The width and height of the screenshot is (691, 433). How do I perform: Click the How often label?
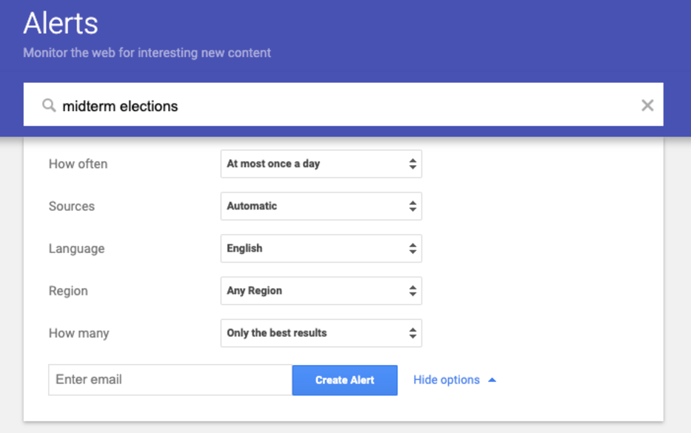[78, 164]
